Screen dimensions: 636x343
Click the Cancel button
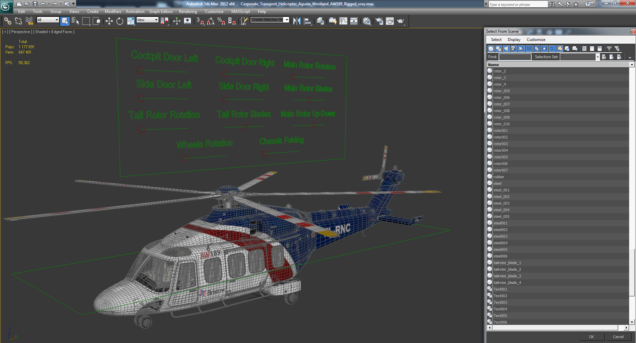coord(618,337)
